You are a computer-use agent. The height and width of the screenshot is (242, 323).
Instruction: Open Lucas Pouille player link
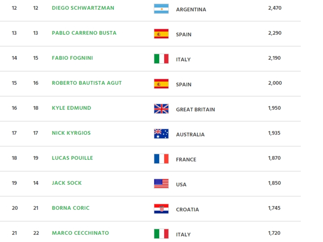click(x=72, y=158)
